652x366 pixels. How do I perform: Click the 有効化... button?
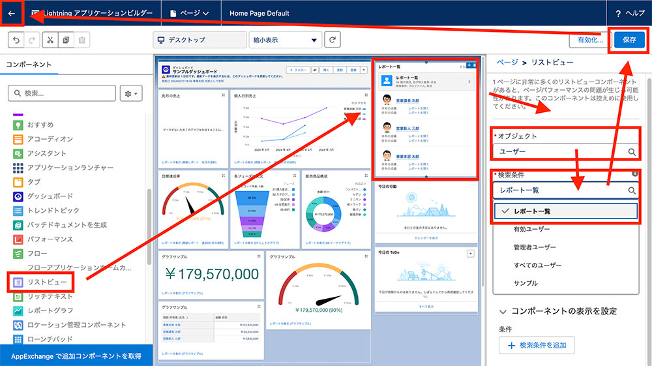point(590,40)
